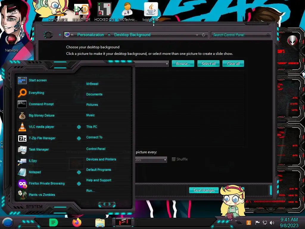Expand 7-Zip File Manager jump list arrow

79,138
